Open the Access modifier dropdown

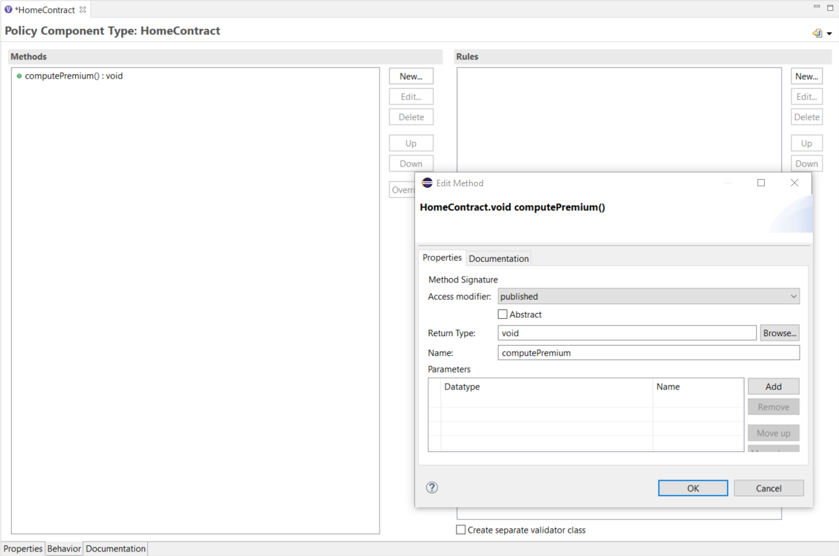click(x=793, y=296)
